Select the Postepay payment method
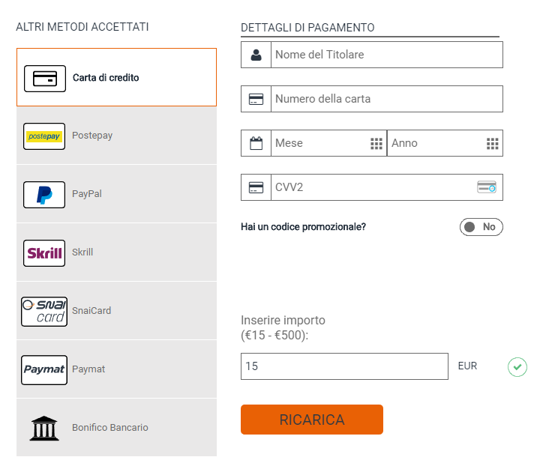Viewport: 543px width, 460px height. (x=117, y=136)
